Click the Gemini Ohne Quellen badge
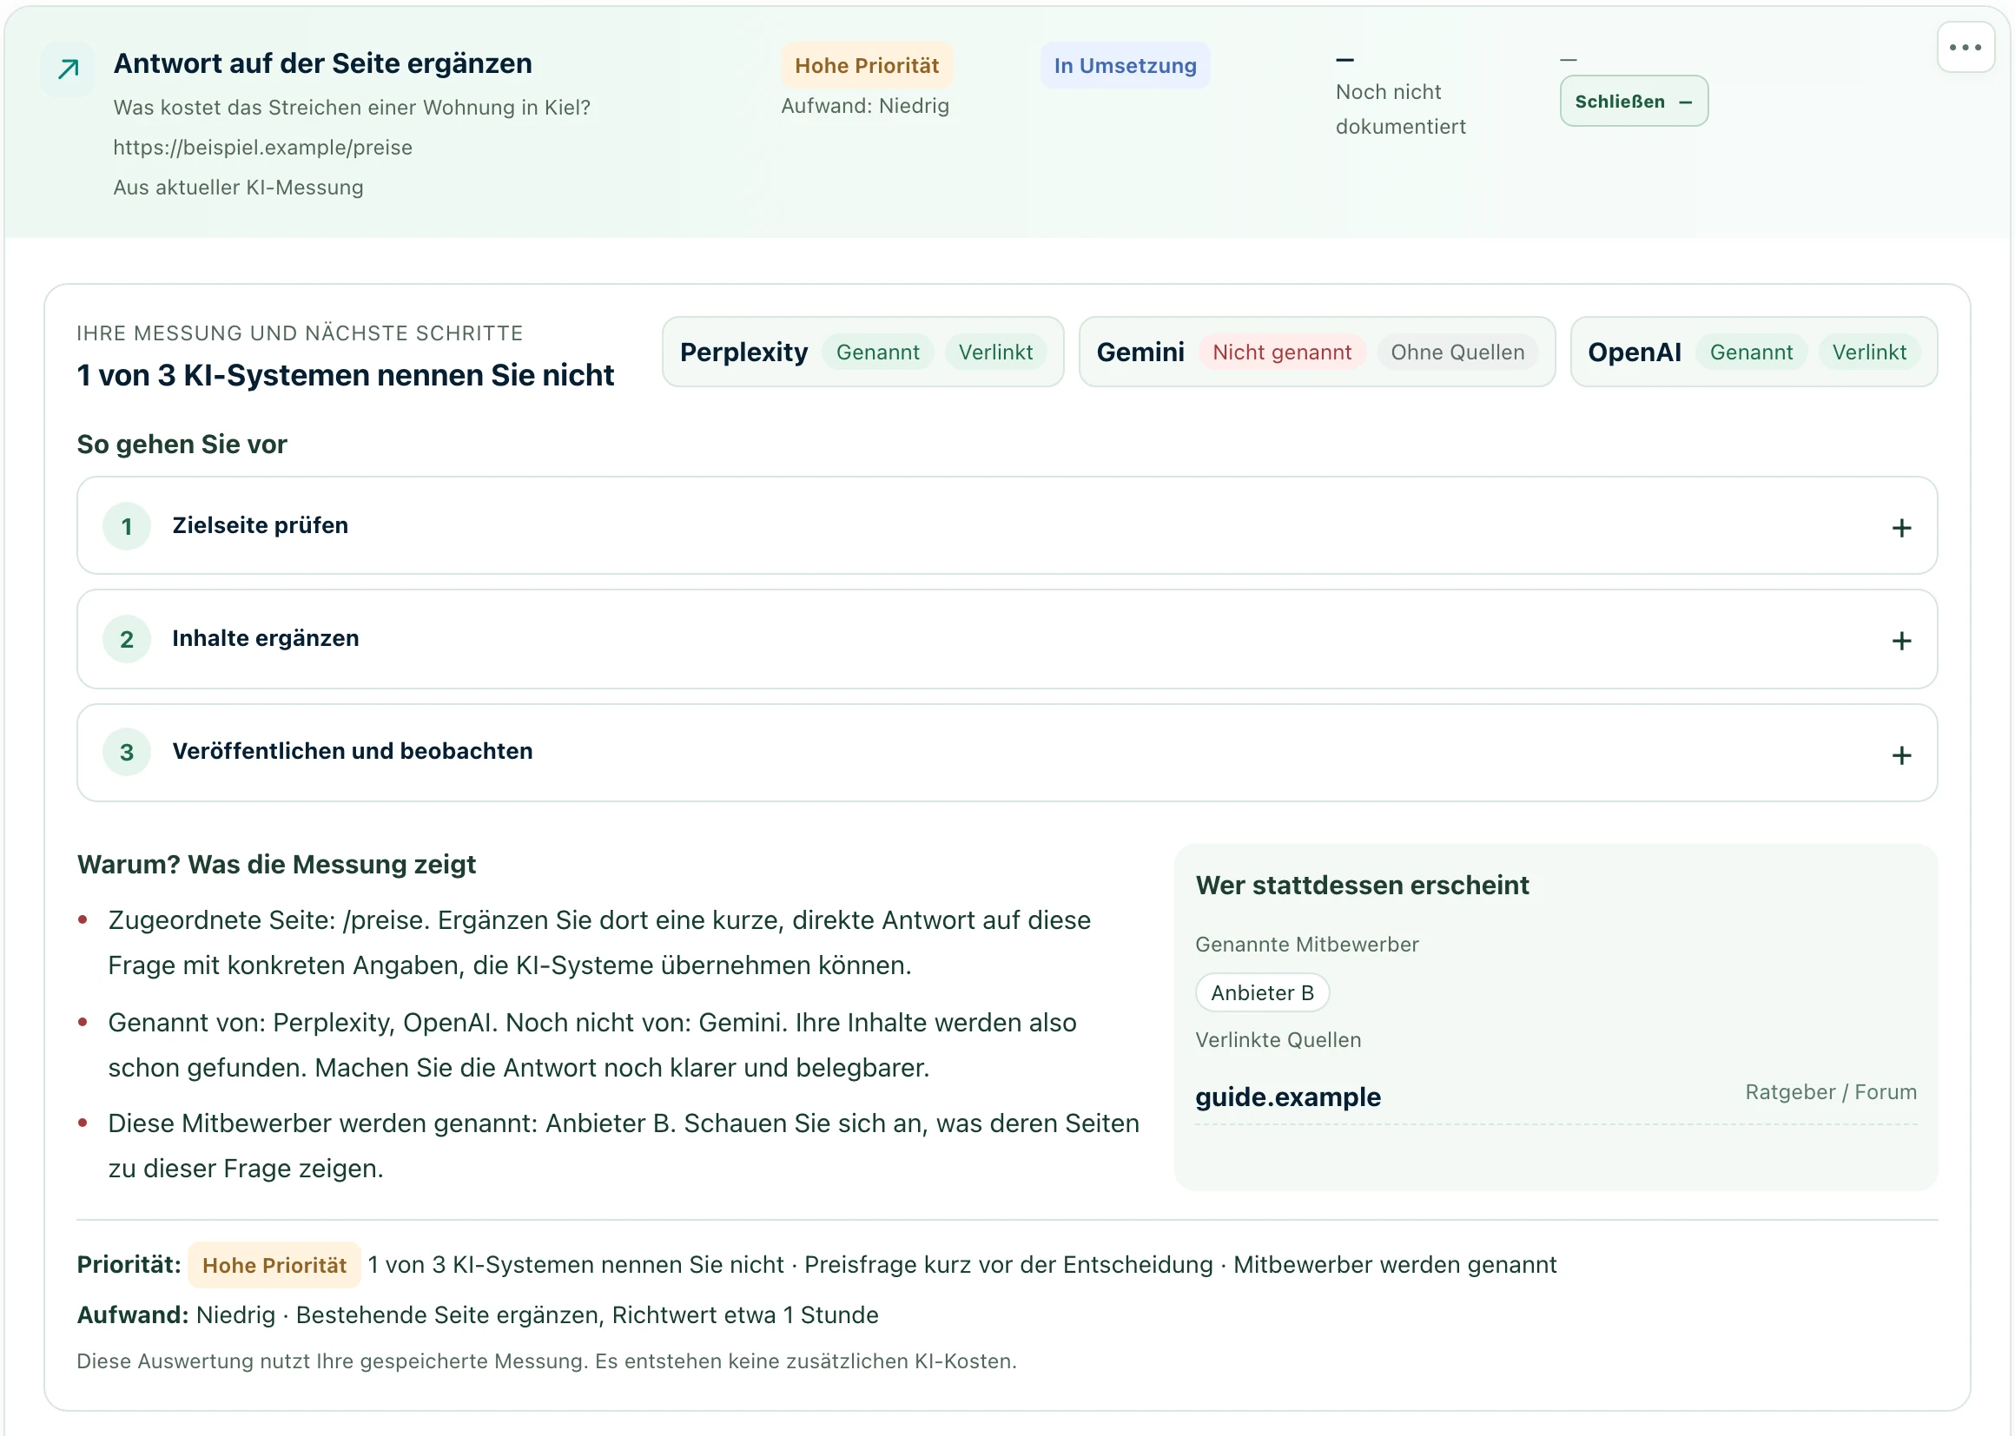The image size is (2015, 1436). 1457,352
